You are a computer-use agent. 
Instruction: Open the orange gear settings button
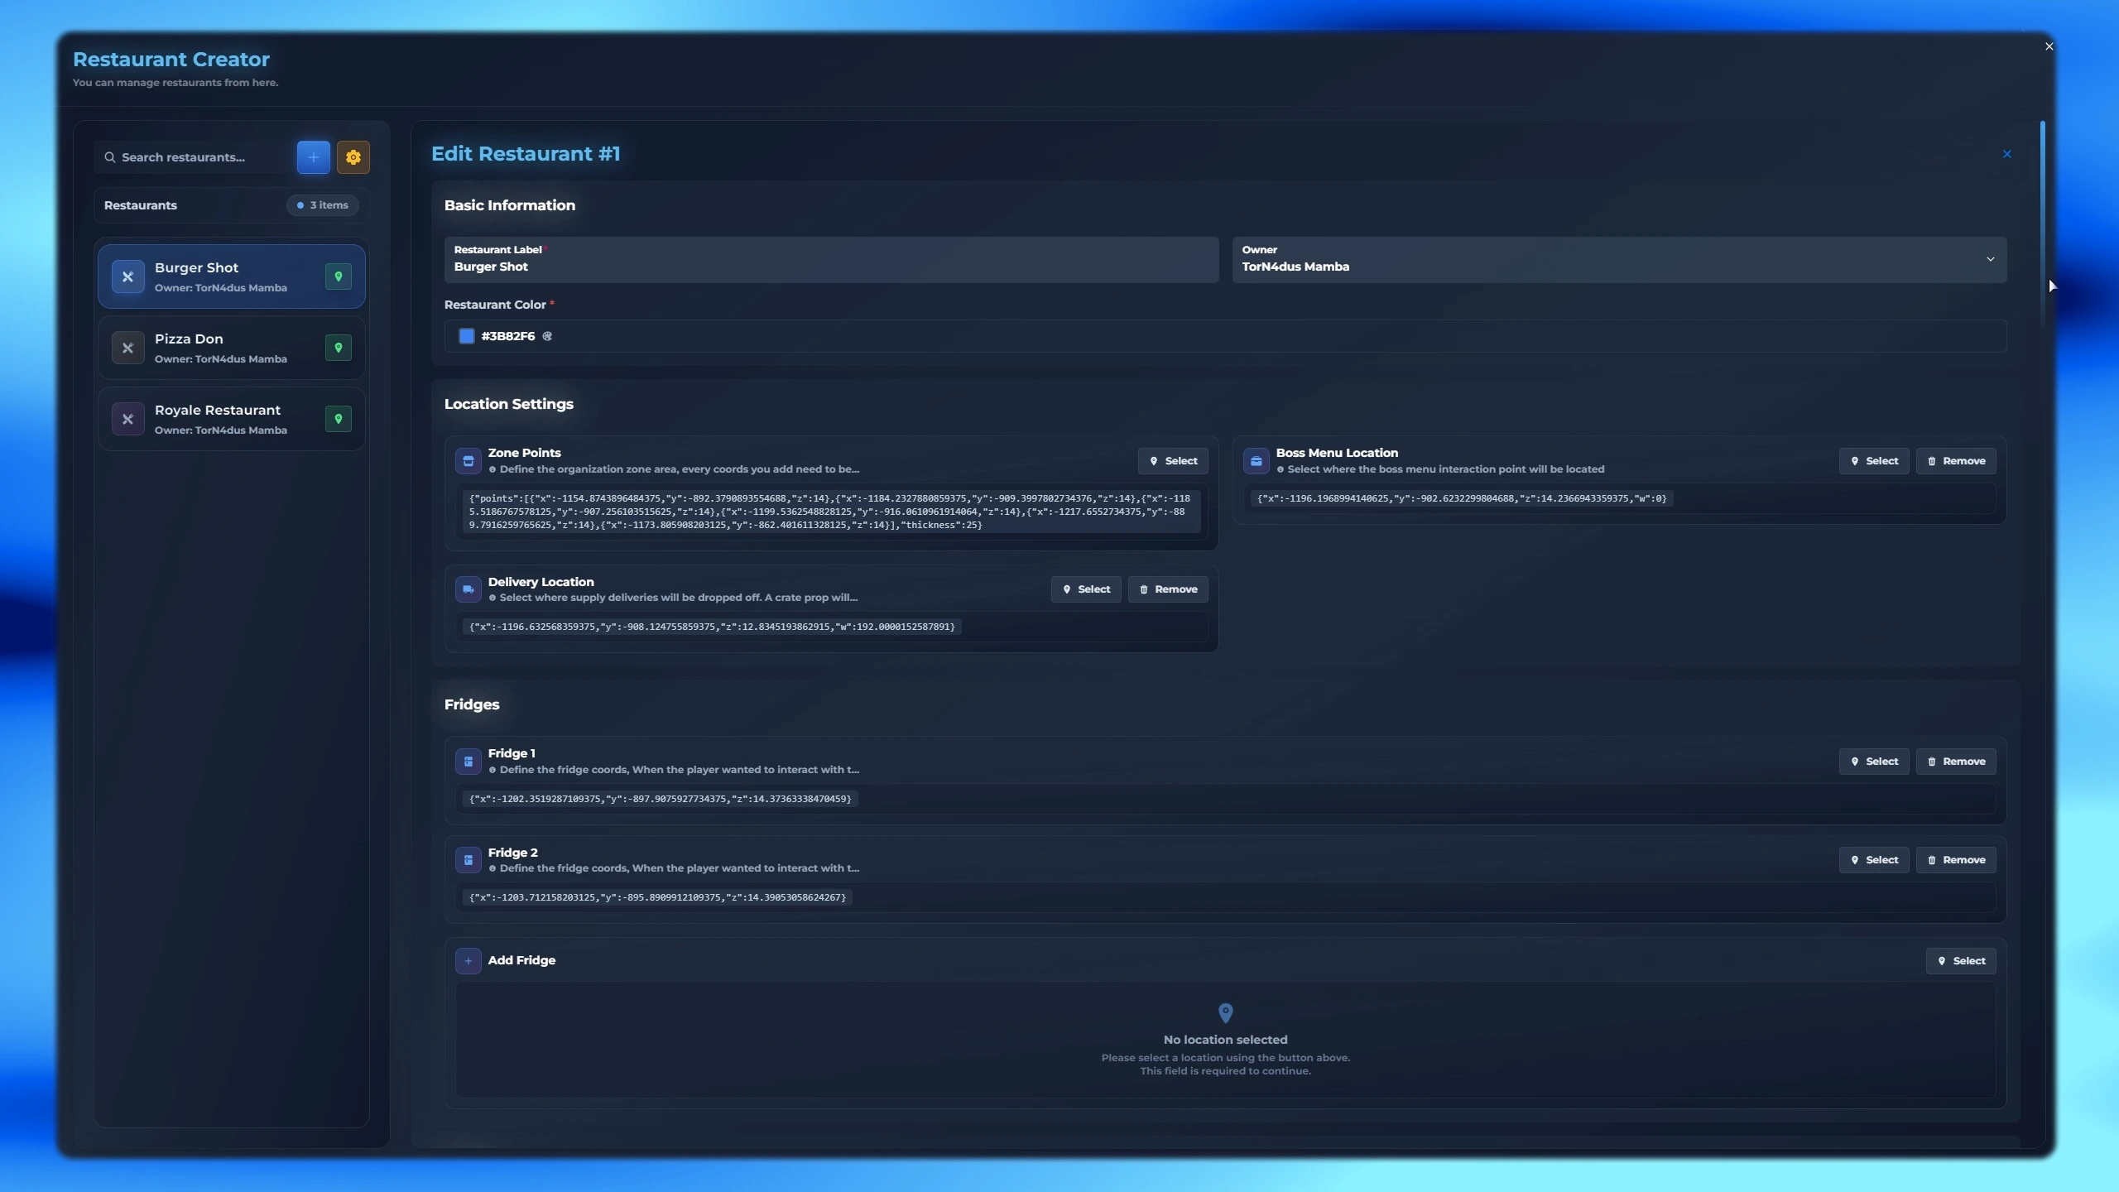click(x=353, y=157)
